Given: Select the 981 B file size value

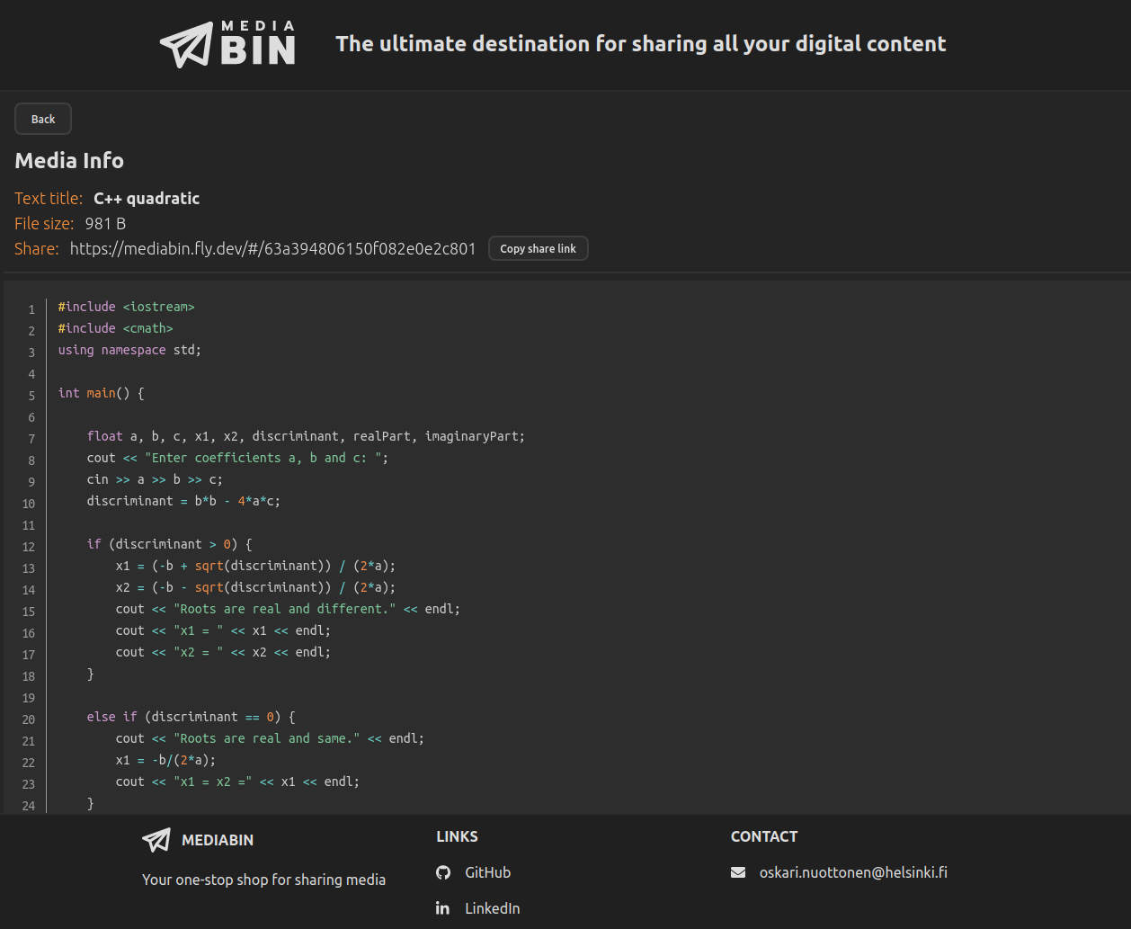Looking at the screenshot, I should pos(105,223).
